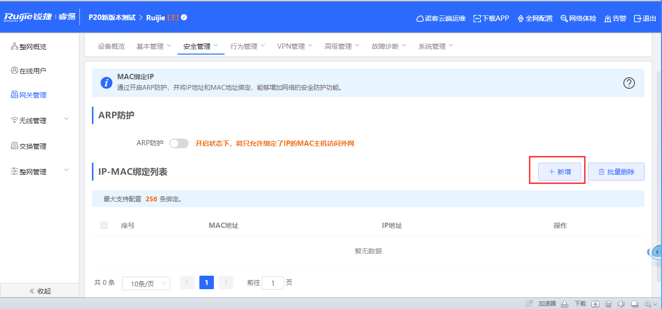Open the floating assistant bubble at right edge

tap(656, 253)
